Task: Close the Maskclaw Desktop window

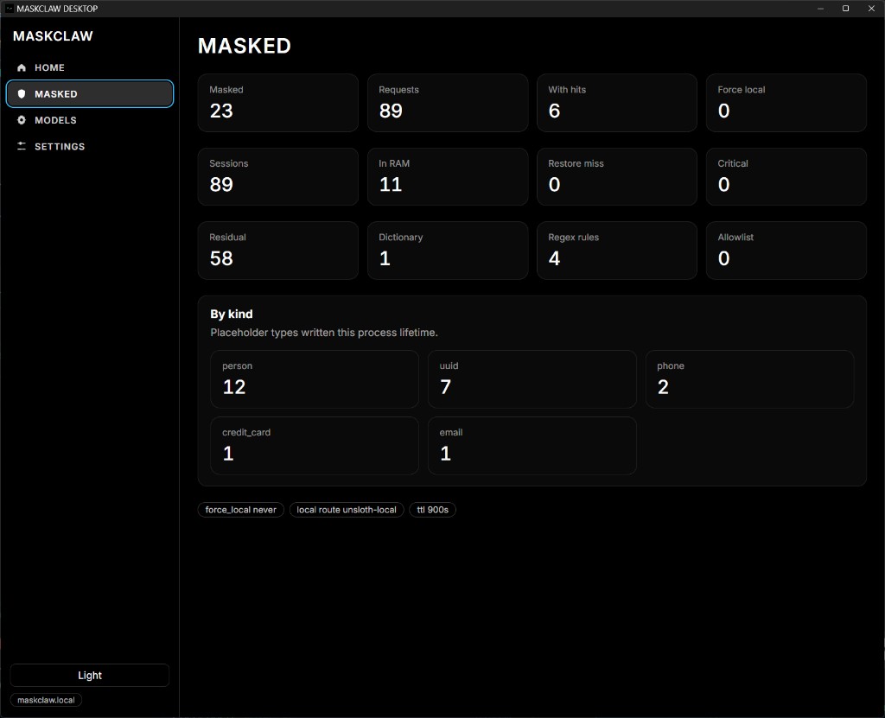Action: (871, 9)
